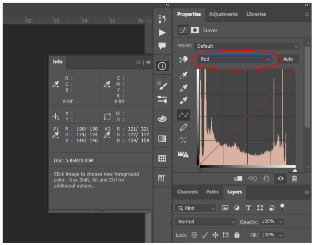Pick the set black point eyedropper
Screen dimensions: 314x245
tap(183, 76)
